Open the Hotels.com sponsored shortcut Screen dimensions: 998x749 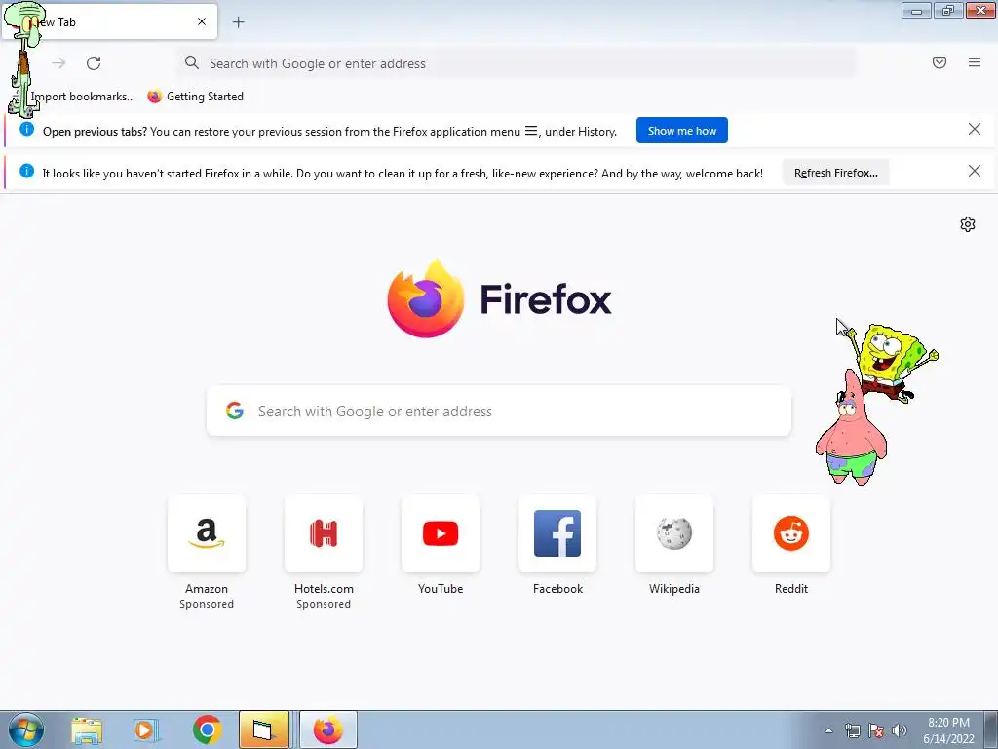(324, 533)
